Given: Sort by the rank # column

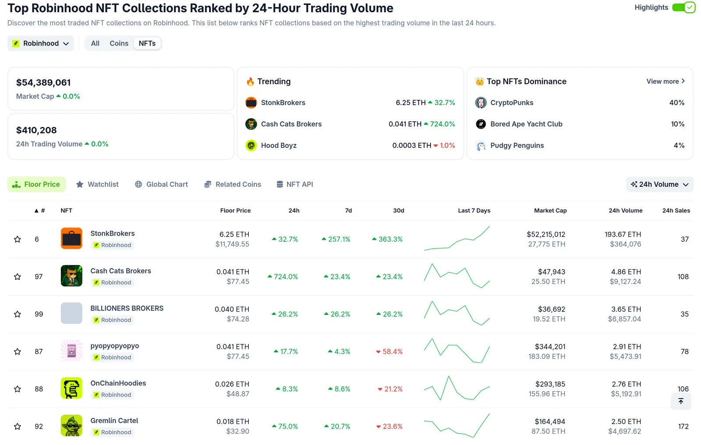Looking at the screenshot, I should coord(40,210).
